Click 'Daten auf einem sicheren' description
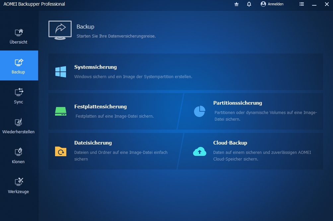Viewport: 333px width, 221px height. [x=262, y=156]
